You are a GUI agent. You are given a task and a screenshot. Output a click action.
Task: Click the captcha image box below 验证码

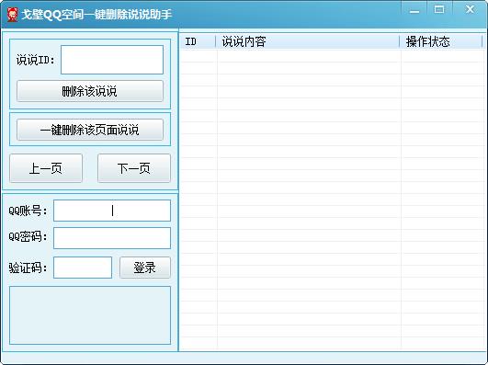tap(90, 315)
